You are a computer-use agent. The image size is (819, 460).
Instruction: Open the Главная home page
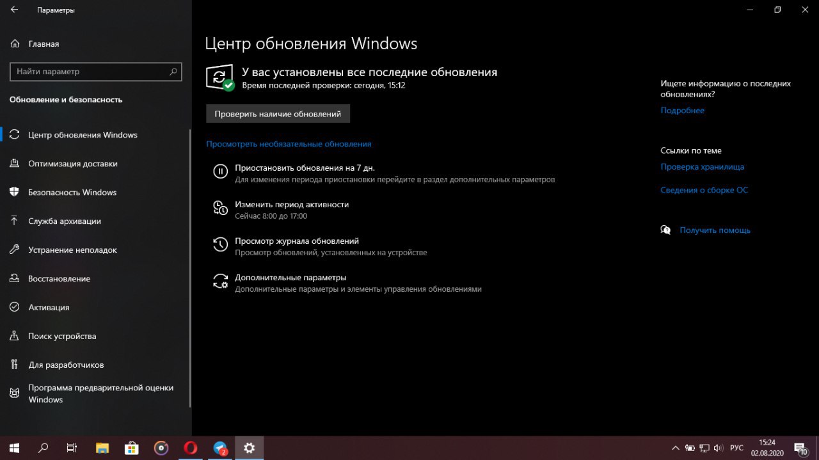coord(44,44)
